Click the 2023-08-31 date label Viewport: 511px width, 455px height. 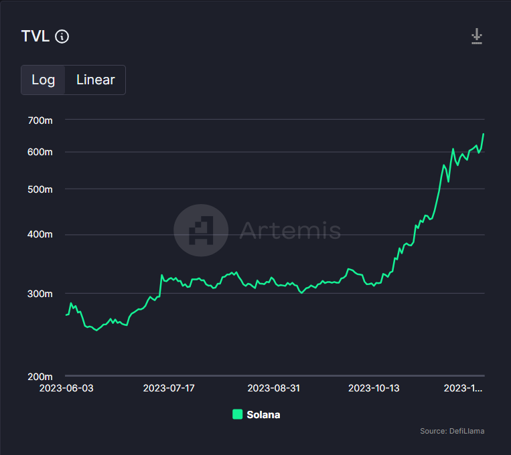tap(274, 388)
